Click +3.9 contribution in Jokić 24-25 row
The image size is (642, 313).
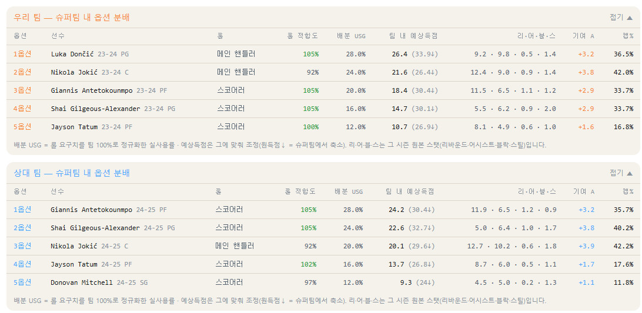(586, 246)
